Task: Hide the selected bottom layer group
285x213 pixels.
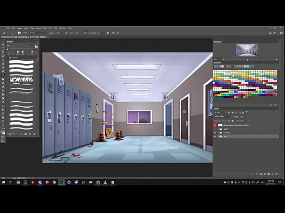Action: [x=215, y=136]
